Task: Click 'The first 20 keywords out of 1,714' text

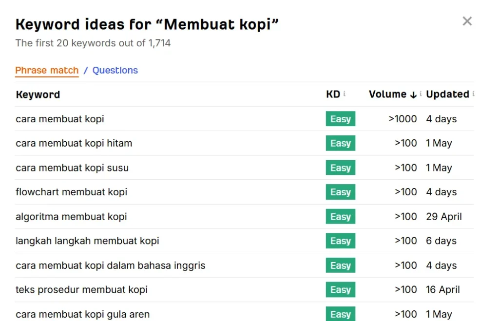Action: pyautogui.click(x=93, y=43)
